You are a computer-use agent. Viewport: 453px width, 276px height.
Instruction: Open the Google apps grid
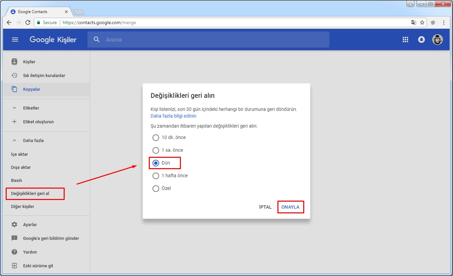405,40
